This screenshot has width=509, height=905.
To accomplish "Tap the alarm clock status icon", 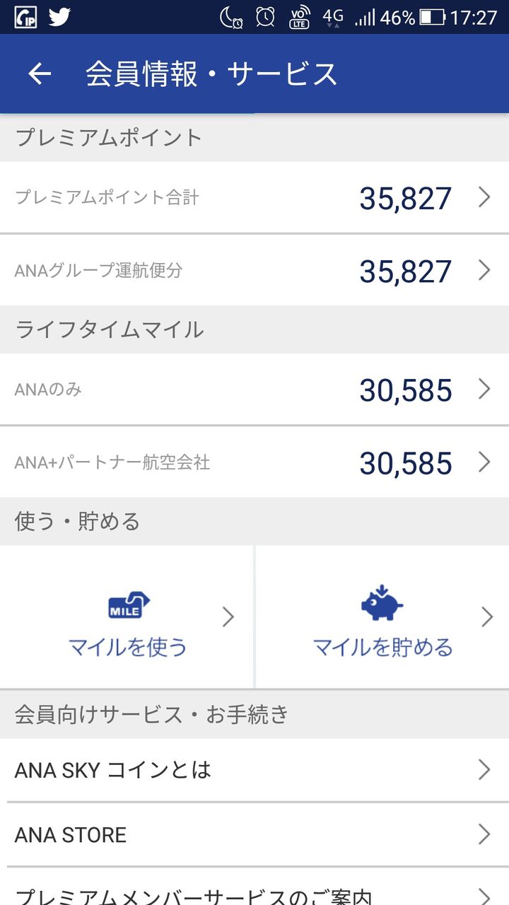I will tap(265, 17).
